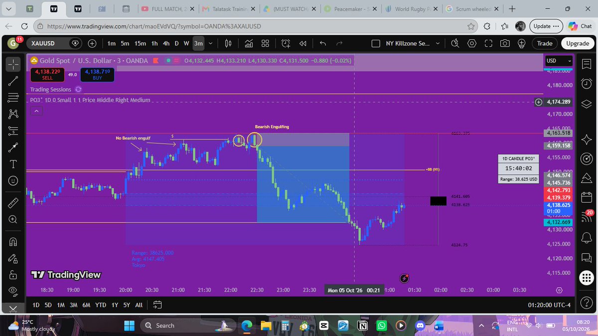The width and height of the screenshot is (598, 336).
Task: Activate the zoom in tool
Action: 13,220
